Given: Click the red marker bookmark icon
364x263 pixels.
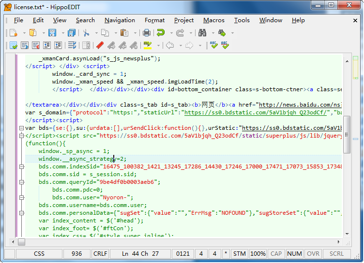Looking at the screenshot, I should click(100, 45).
